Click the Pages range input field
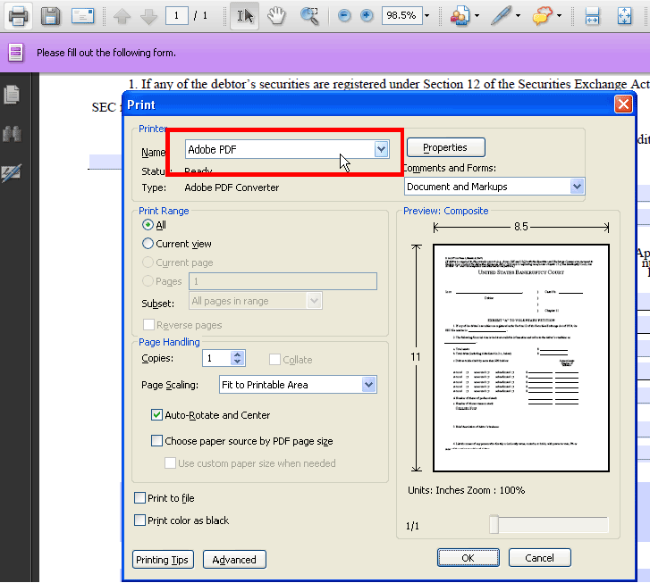The width and height of the screenshot is (650, 583). tap(283, 281)
